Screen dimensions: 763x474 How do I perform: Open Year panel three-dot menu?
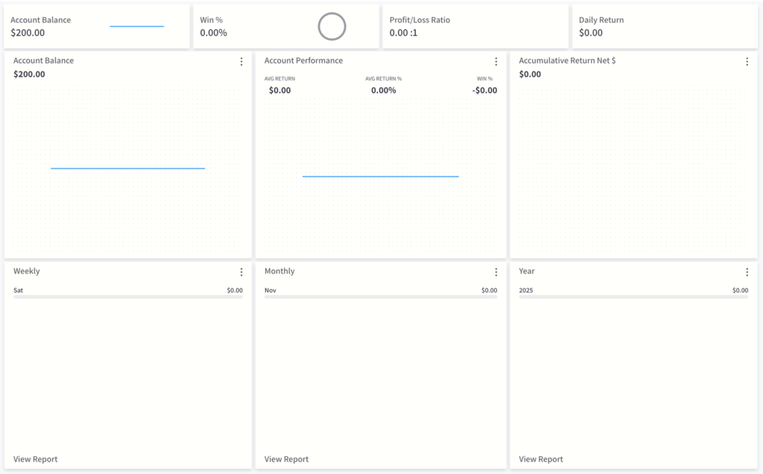747,272
